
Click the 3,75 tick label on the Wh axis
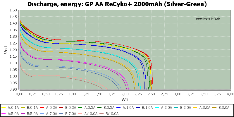217,94
